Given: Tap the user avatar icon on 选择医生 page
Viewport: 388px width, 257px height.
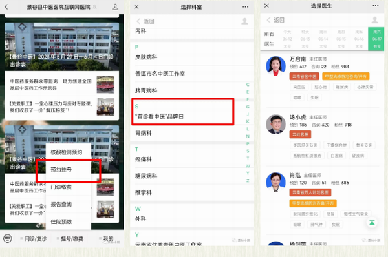Looking at the screenshot, I should tap(375, 20).
